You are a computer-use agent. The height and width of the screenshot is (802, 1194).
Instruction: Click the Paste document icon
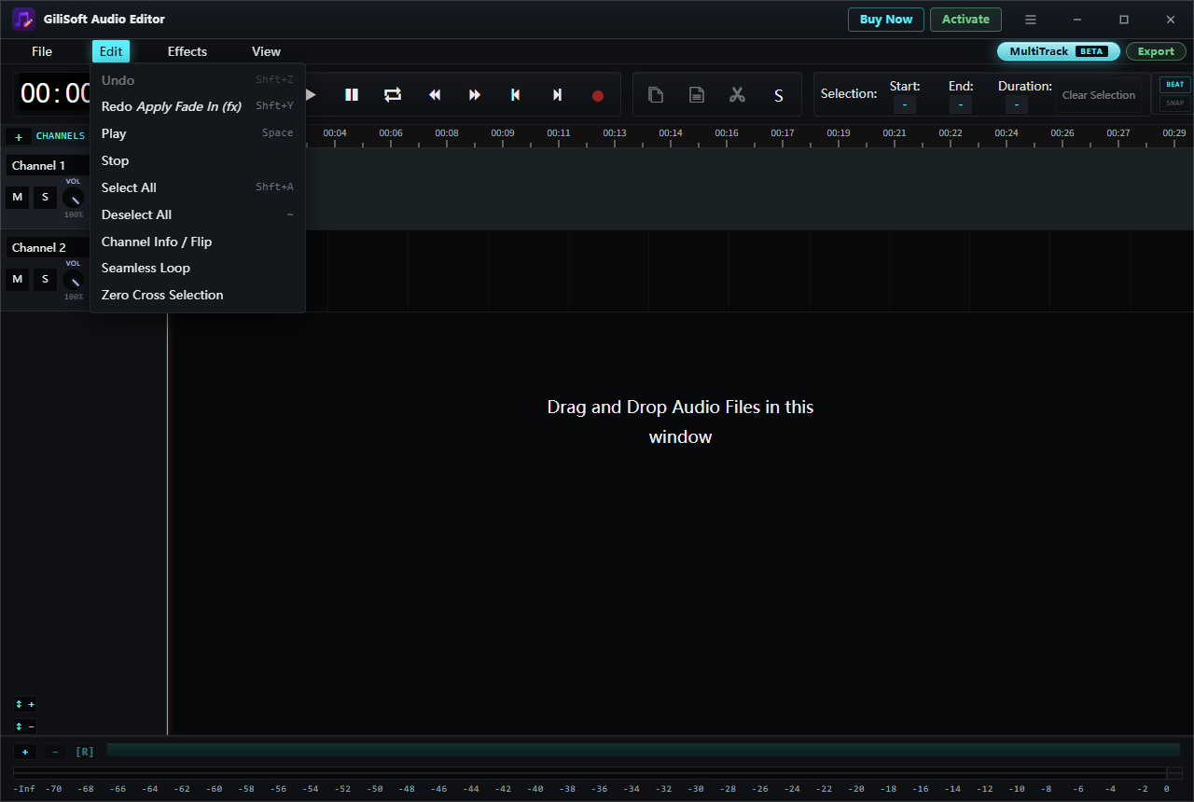click(697, 94)
